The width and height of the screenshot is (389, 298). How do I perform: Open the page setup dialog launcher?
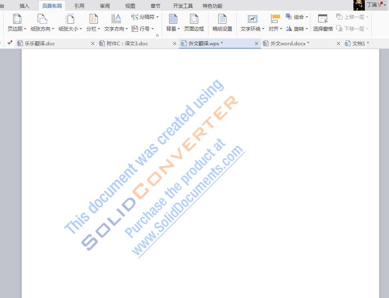pos(157,36)
